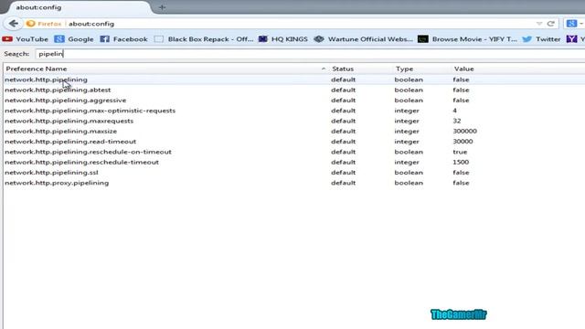Select network.http.pipelining.ssl preference
Viewport: 585px width, 329px height.
click(51, 173)
